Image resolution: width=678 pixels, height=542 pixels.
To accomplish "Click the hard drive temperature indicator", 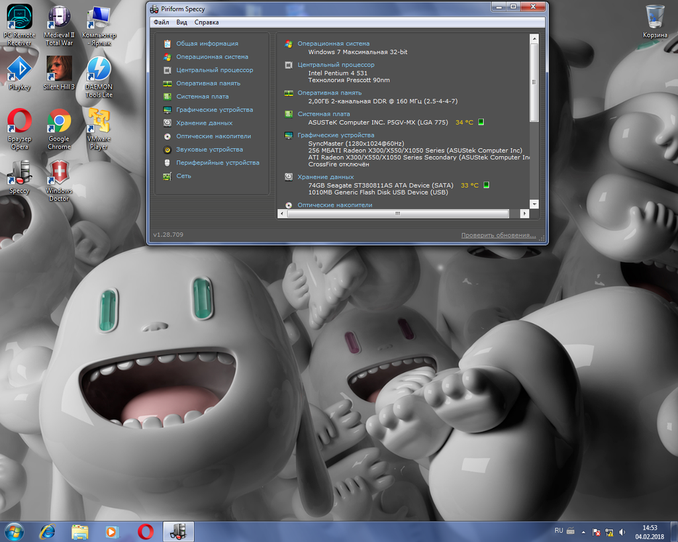I will pyautogui.click(x=487, y=185).
